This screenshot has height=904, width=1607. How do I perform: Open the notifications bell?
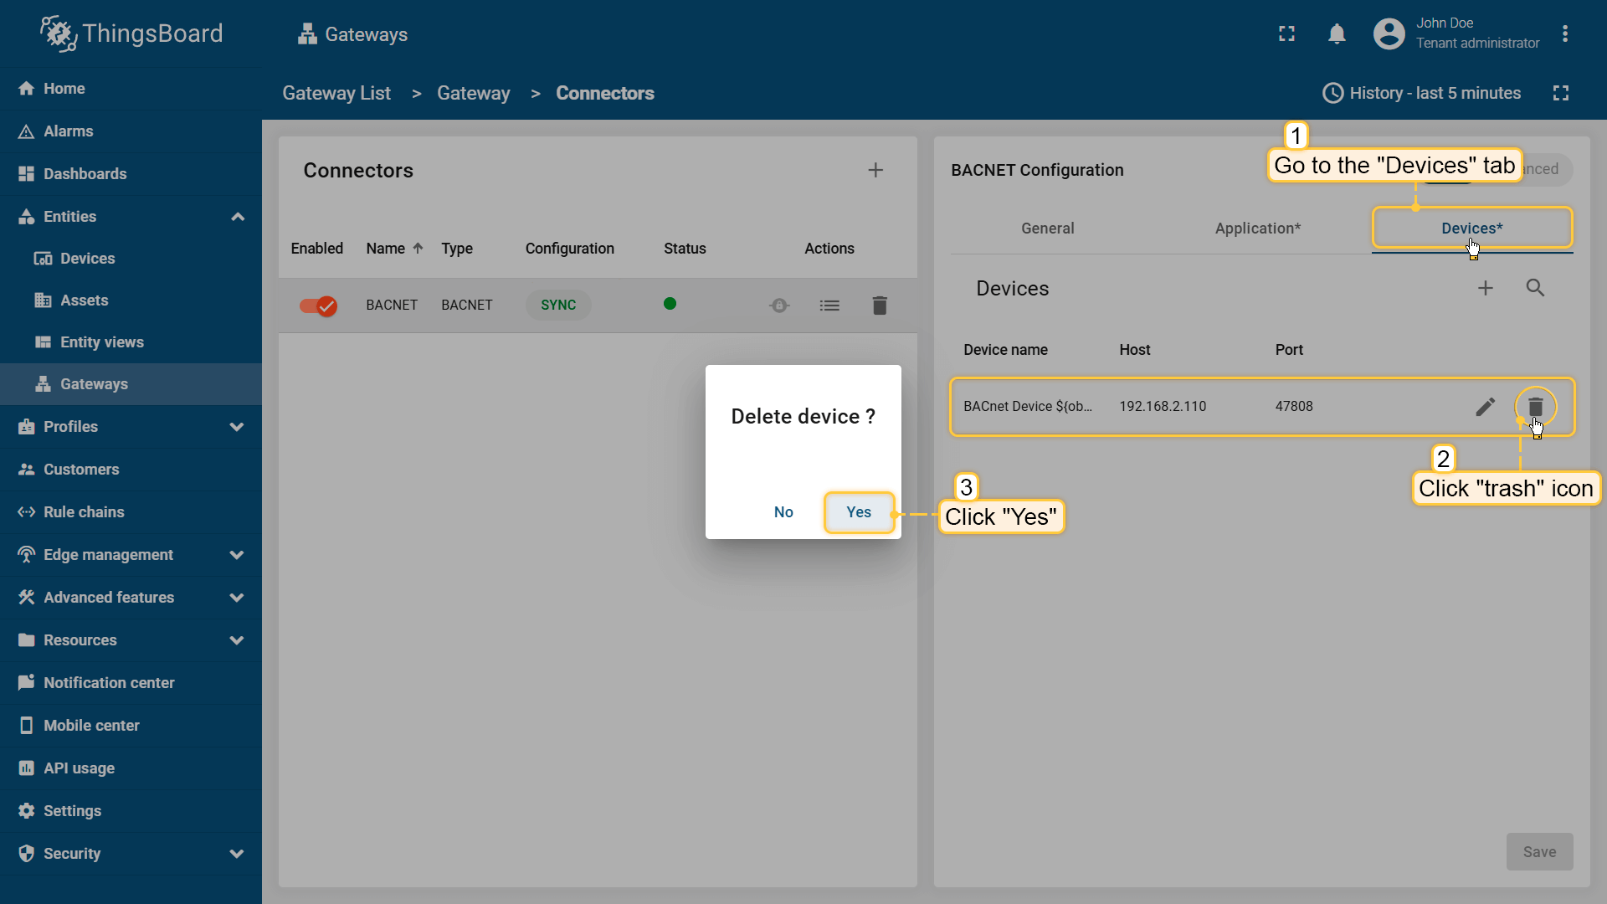point(1337,34)
